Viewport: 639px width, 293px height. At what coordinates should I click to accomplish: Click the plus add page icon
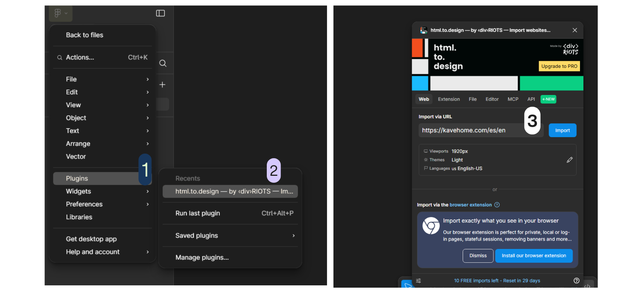pos(163,85)
